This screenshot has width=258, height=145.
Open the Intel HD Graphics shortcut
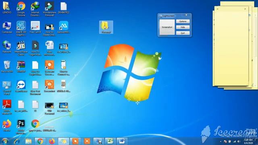pyautogui.click(x=21, y=29)
